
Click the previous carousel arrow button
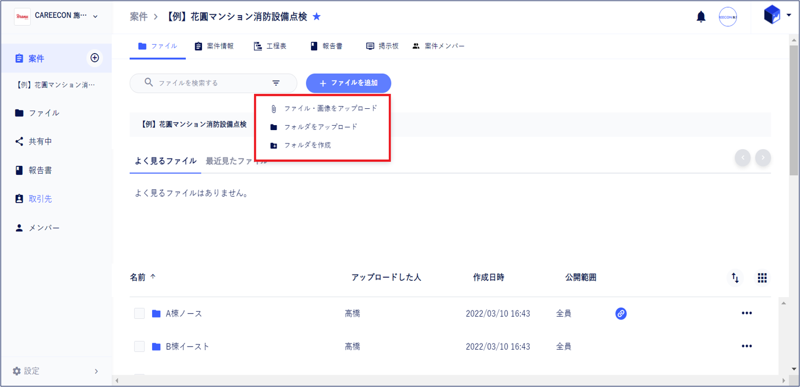coord(743,158)
